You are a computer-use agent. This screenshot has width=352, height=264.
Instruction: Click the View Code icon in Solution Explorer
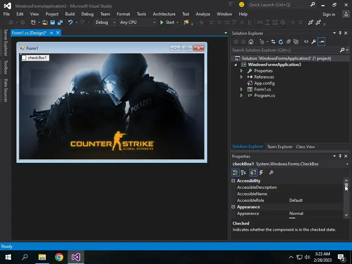(x=306, y=42)
